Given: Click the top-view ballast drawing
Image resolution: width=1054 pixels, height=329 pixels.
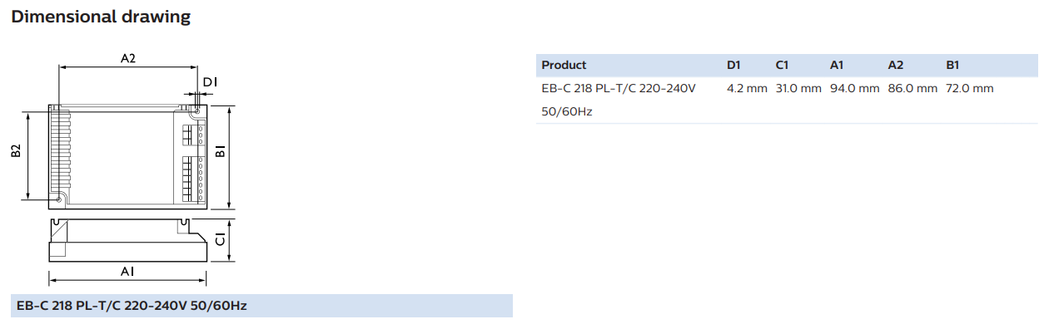Looking at the screenshot, I should point(127,154).
